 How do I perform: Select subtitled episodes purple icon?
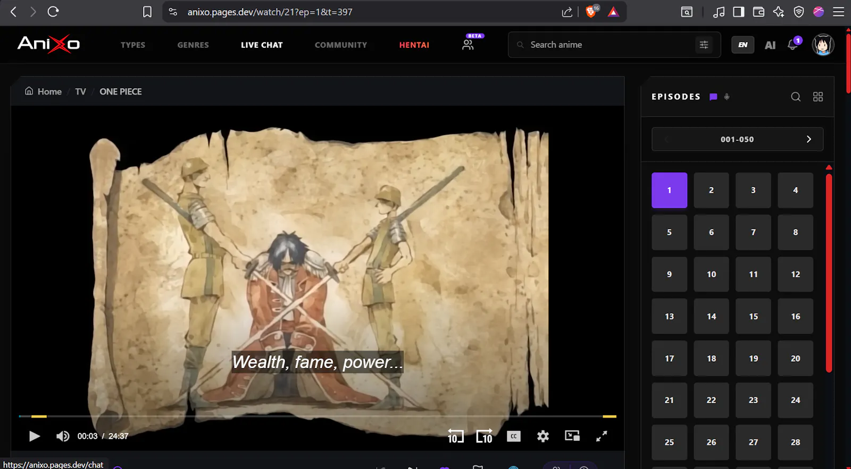(713, 97)
